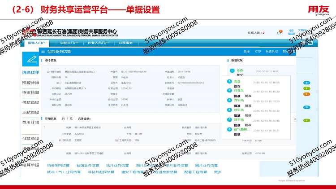
Task: Click the orange count badge on right
Action: click(307, 95)
